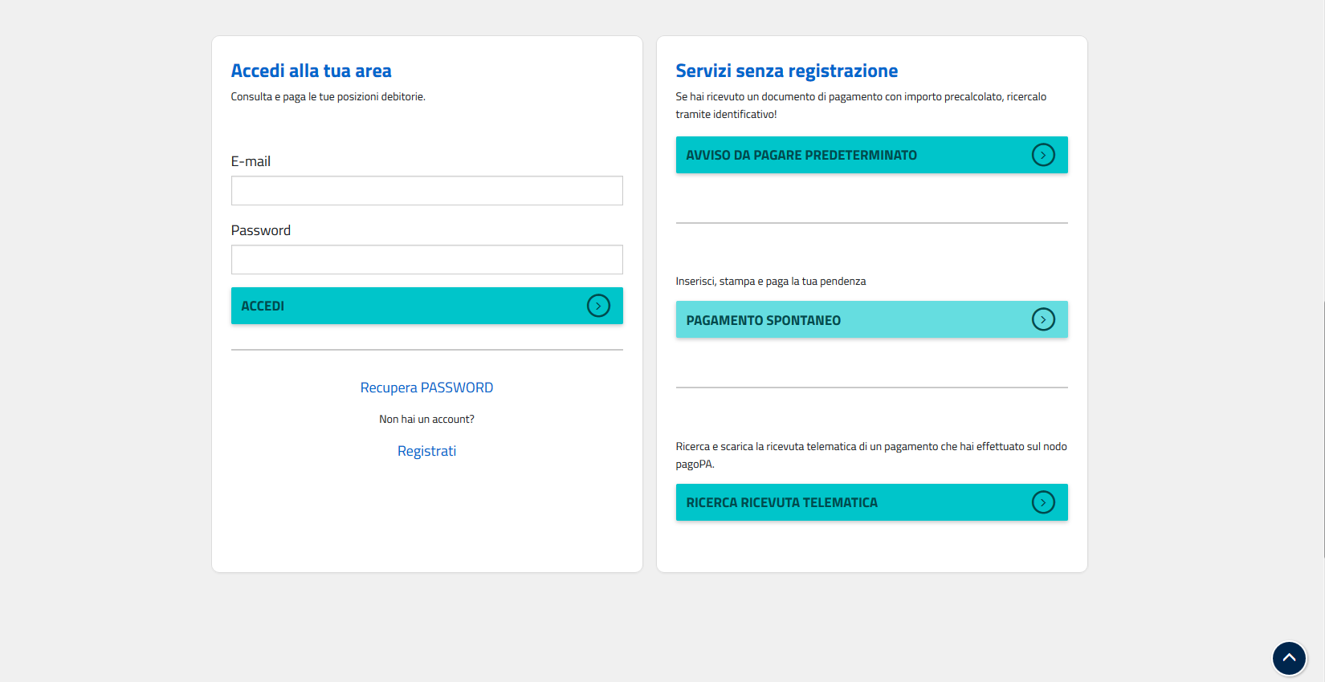The height and width of the screenshot is (682, 1325).
Task: Click the arrow icon on the ACCEDI button
Action: click(598, 306)
